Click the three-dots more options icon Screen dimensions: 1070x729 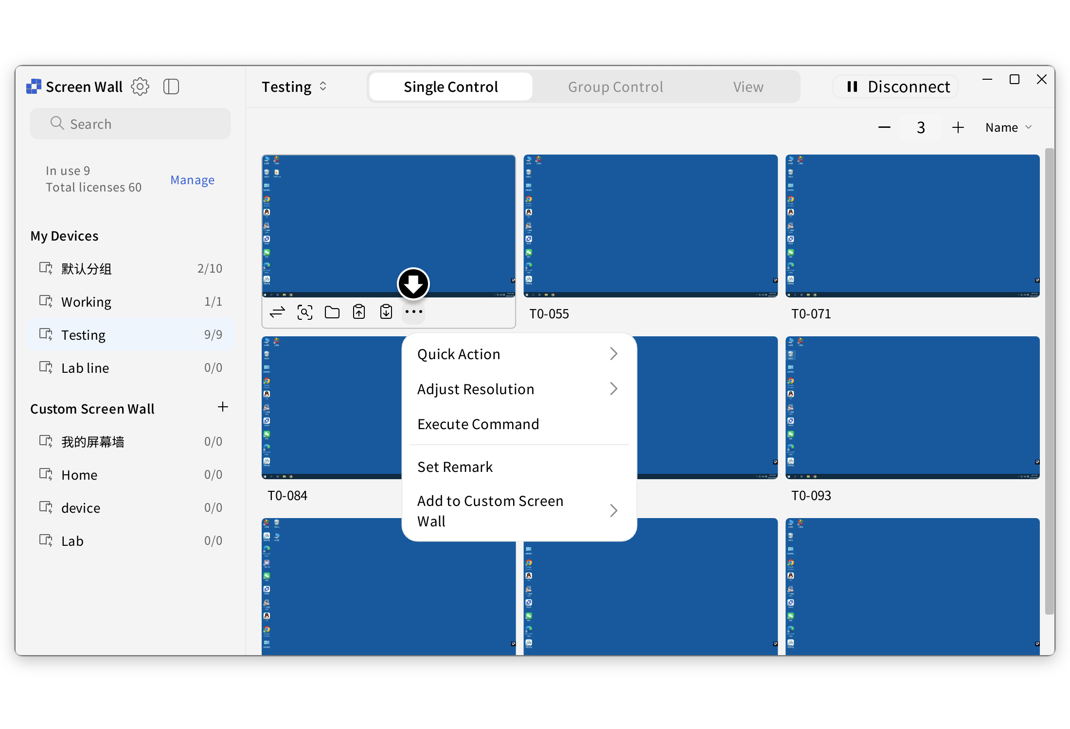click(x=413, y=312)
